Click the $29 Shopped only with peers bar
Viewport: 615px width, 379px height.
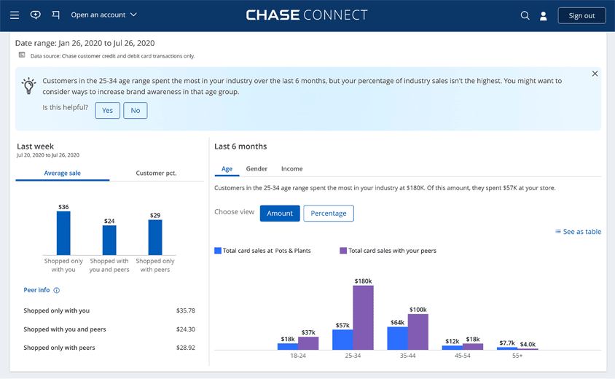tap(155, 238)
